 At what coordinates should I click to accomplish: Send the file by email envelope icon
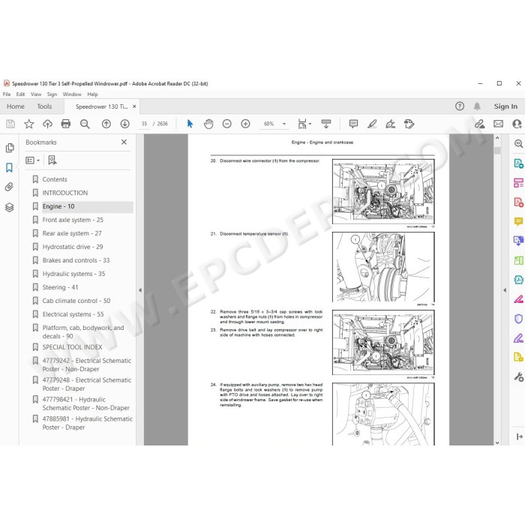click(x=498, y=124)
